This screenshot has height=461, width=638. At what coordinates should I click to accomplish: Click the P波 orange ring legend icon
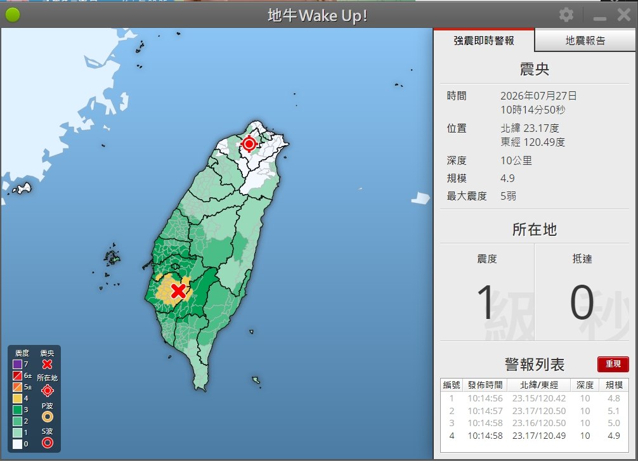47,417
